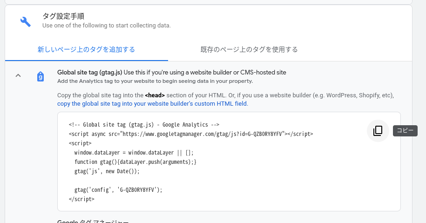This screenshot has height=223, width=426.
Task: Click 'Add the Analytics tag to your website' text
Action: tap(155, 81)
